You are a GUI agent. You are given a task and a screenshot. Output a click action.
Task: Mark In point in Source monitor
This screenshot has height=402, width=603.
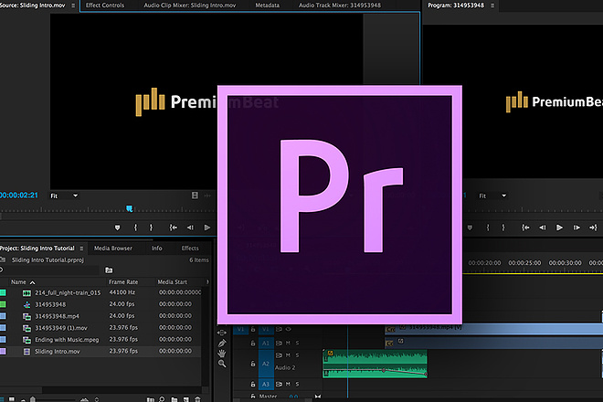pos(135,227)
